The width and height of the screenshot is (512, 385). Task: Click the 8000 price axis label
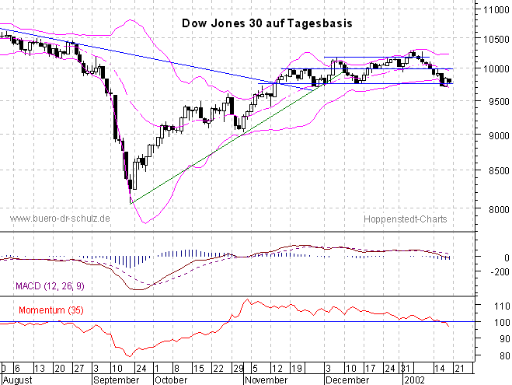pos(499,209)
